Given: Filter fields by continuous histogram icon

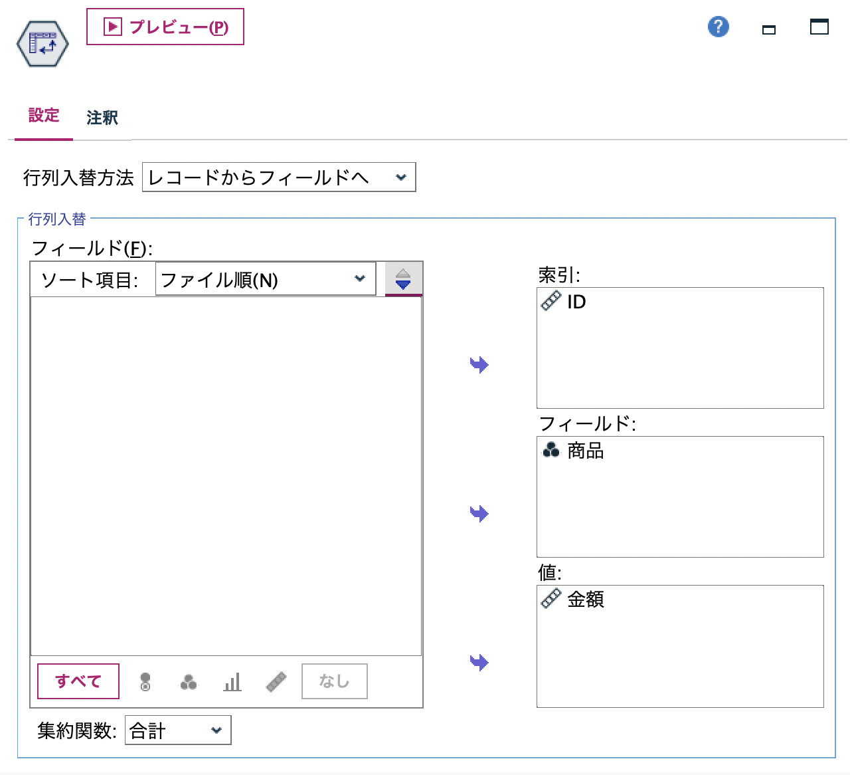Looking at the screenshot, I should point(232,681).
